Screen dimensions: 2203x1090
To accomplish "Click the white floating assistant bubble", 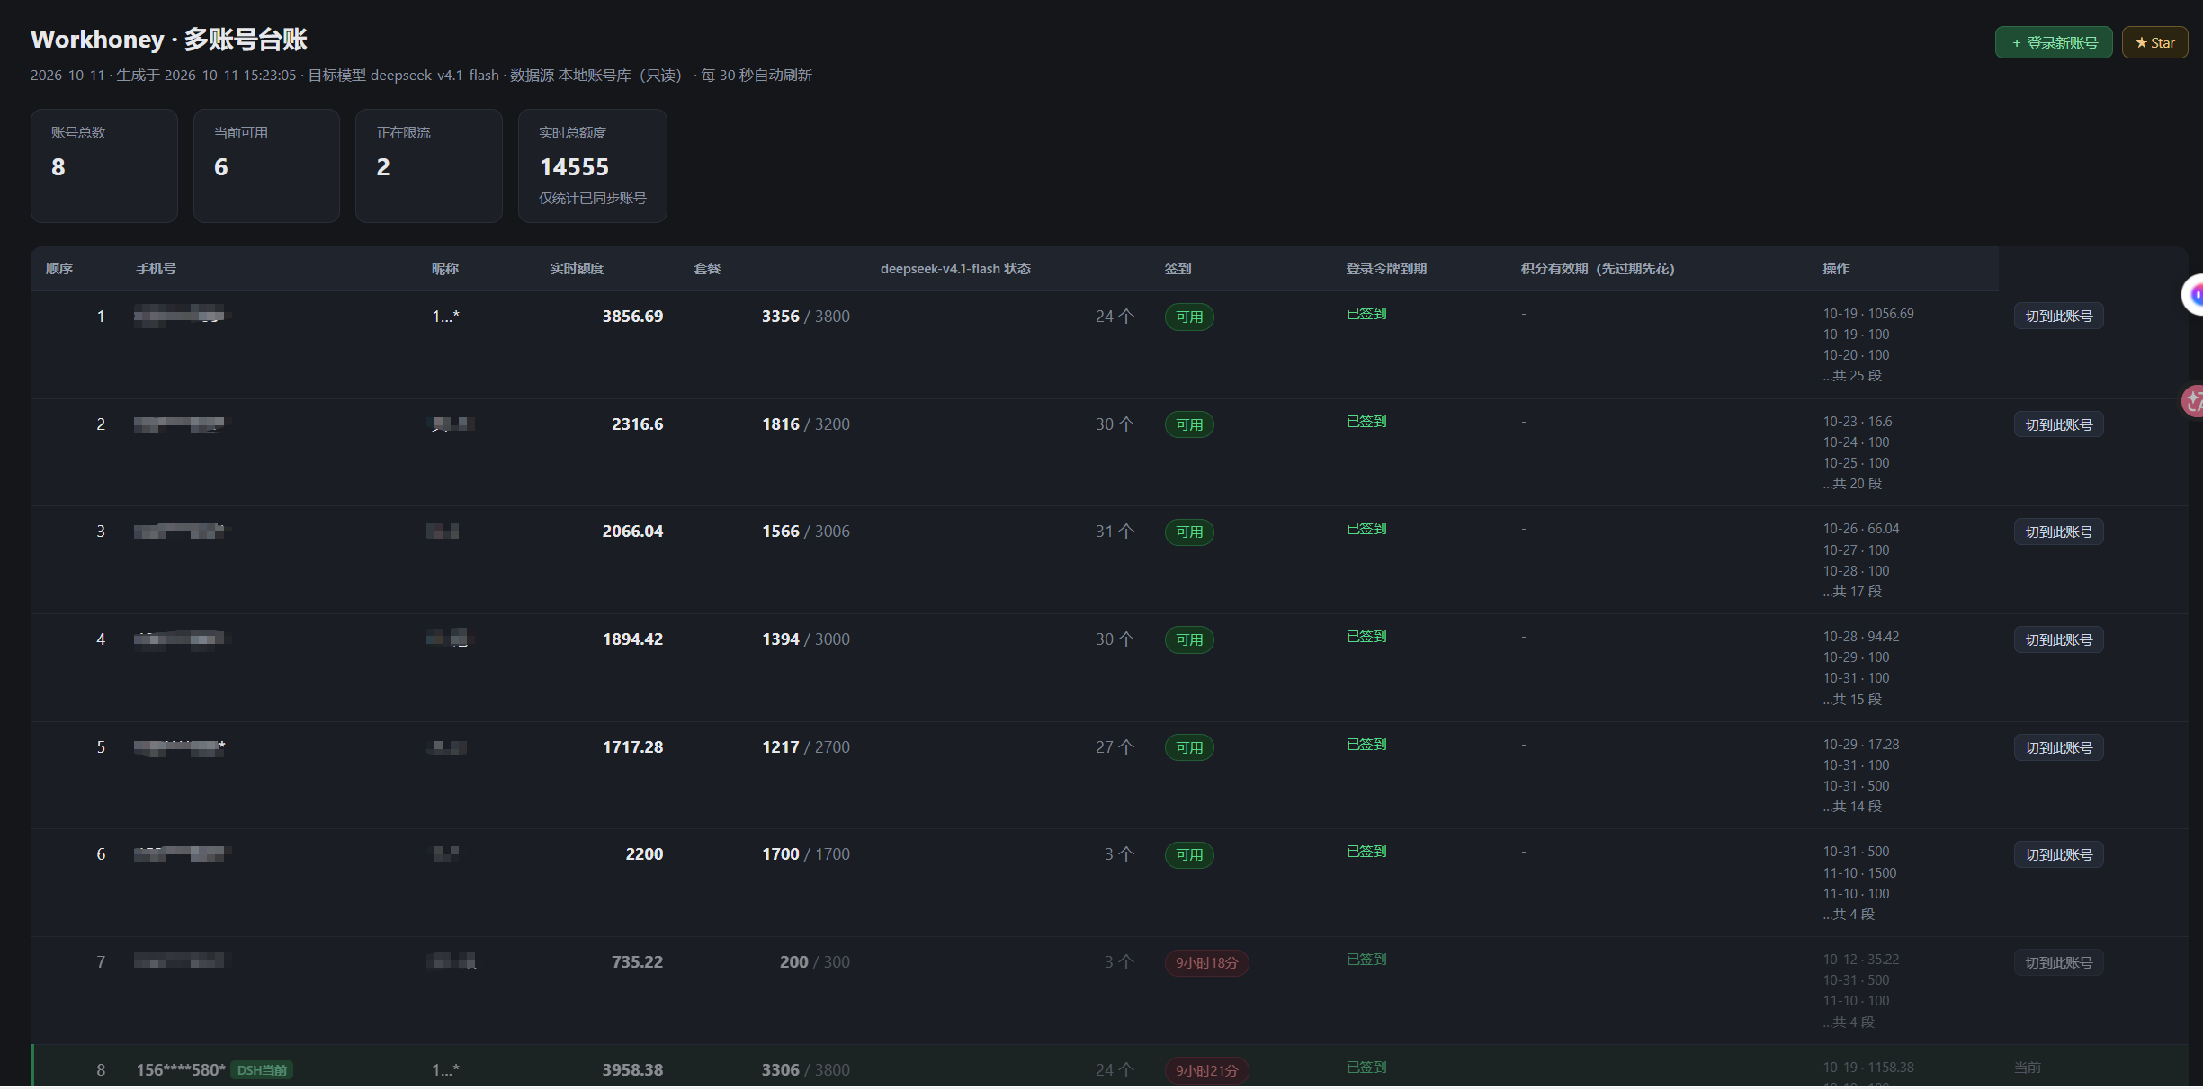I will (2193, 295).
